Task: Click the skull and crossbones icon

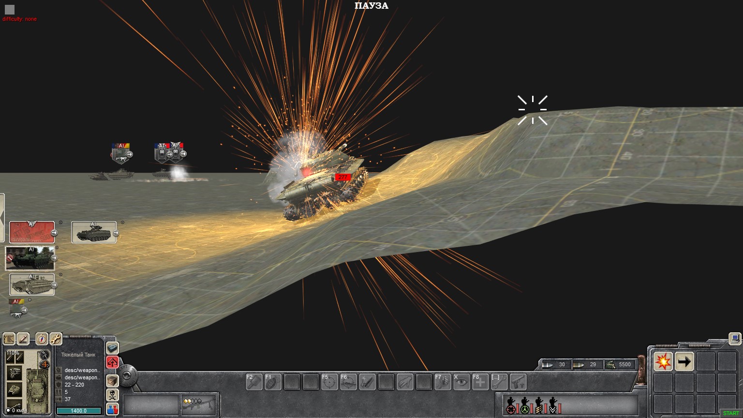Action: click(112, 395)
